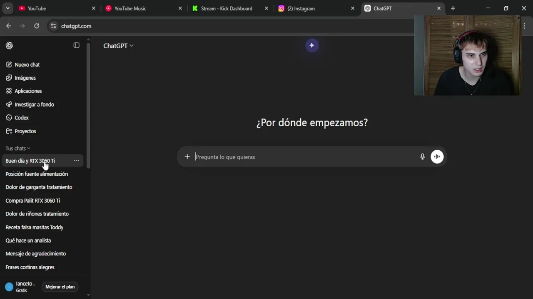Open chat Receta falsa masitas Toddy
This screenshot has height=299, width=533.
coord(42,227)
